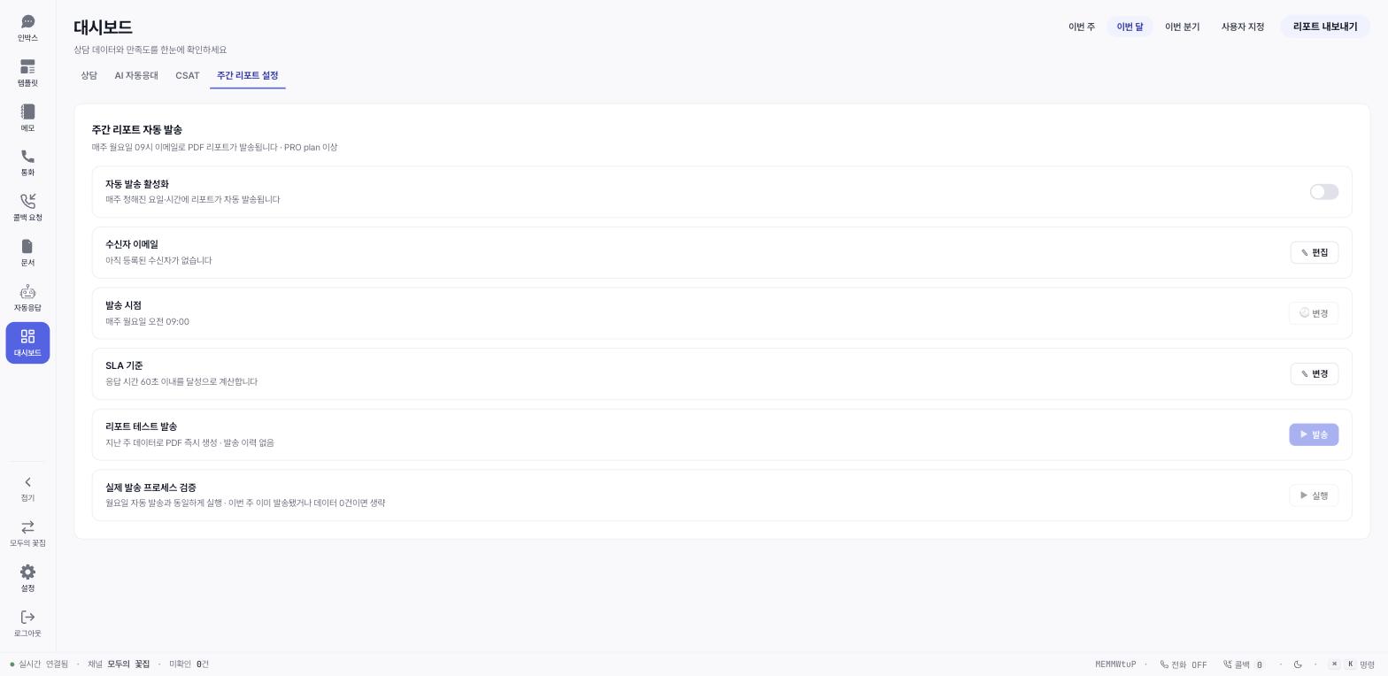The height and width of the screenshot is (676, 1388).
Task: Click 실행 button for 실제 발송 프로세스 검증
Action: pyautogui.click(x=1314, y=495)
